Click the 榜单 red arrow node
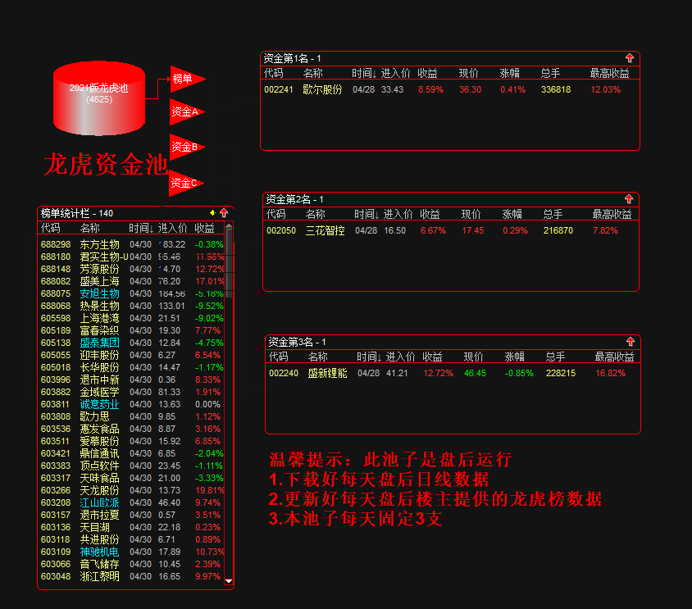Viewport: 692px width, 609px height. click(184, 80)
